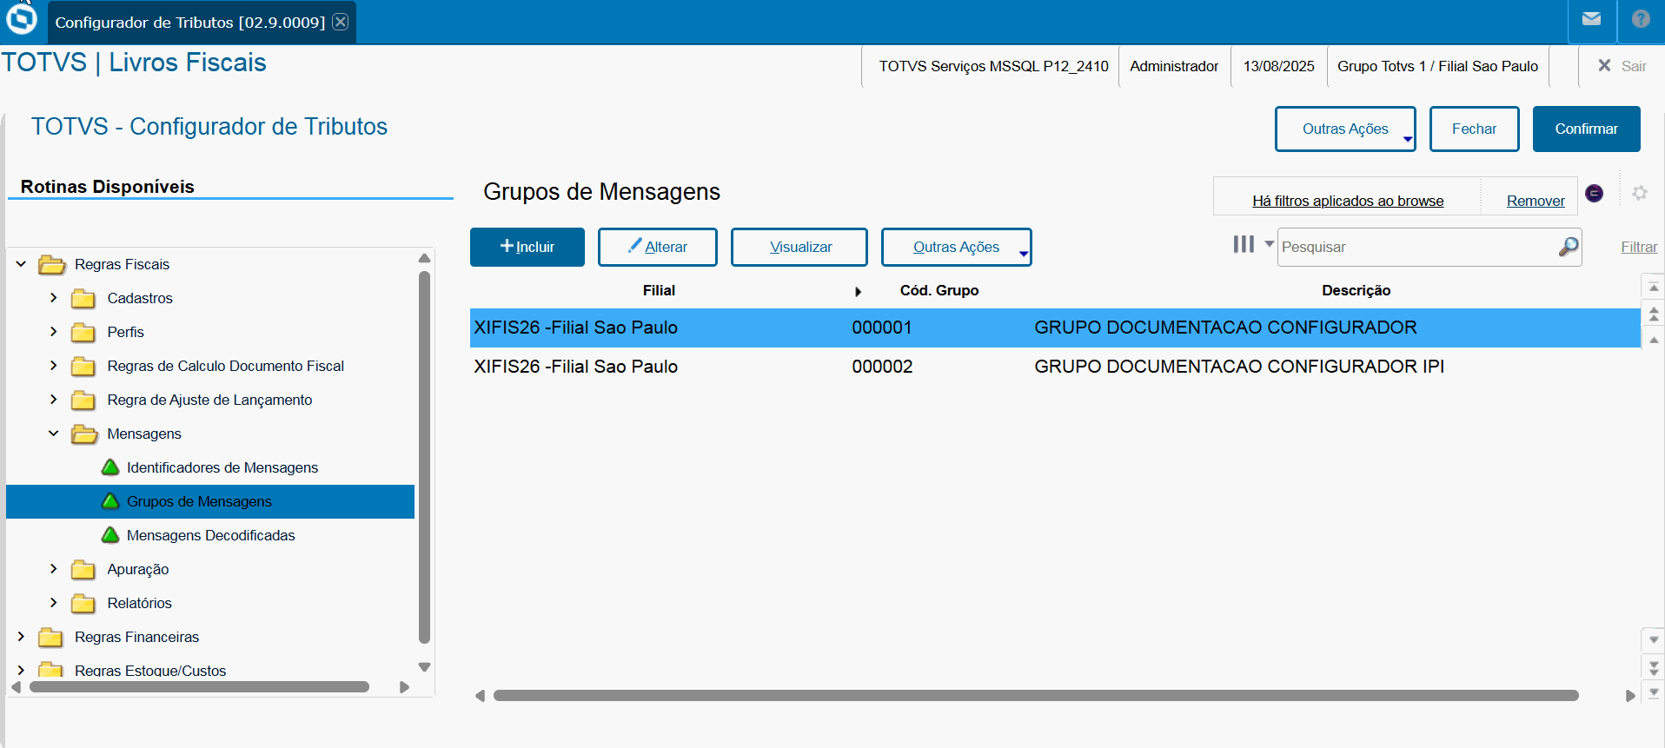Collapse the Mensagens tree node
The width and height of the screenshot is (1665, 748).
(x=54, y=434)
